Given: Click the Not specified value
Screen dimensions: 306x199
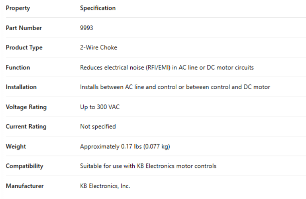Looking at the screenshot, I should click(98, 127).
